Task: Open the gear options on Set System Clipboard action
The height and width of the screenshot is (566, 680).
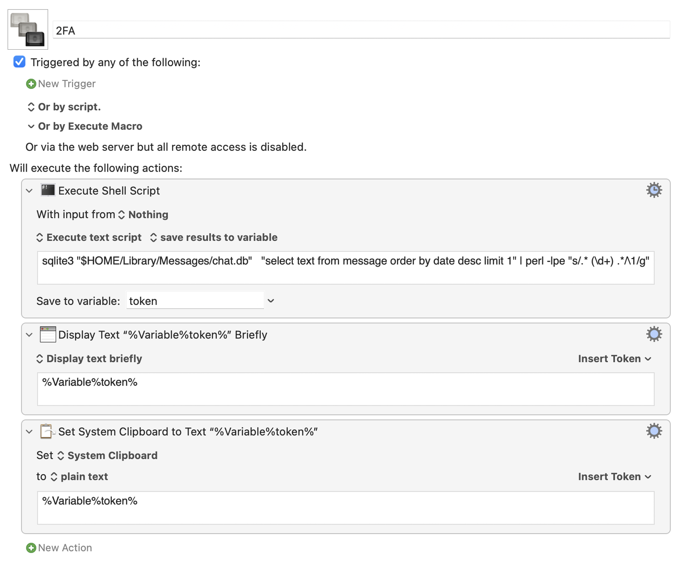Action: (x=654, y=431)
